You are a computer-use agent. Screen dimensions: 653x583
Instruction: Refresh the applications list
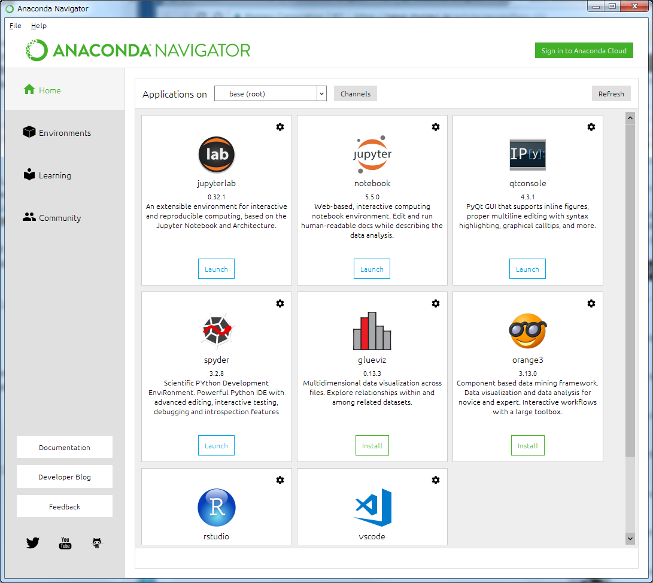point(611,94)
